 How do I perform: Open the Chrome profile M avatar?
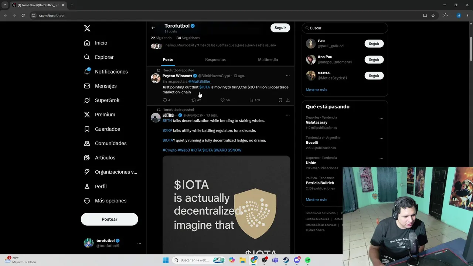(x=459, y=16)
